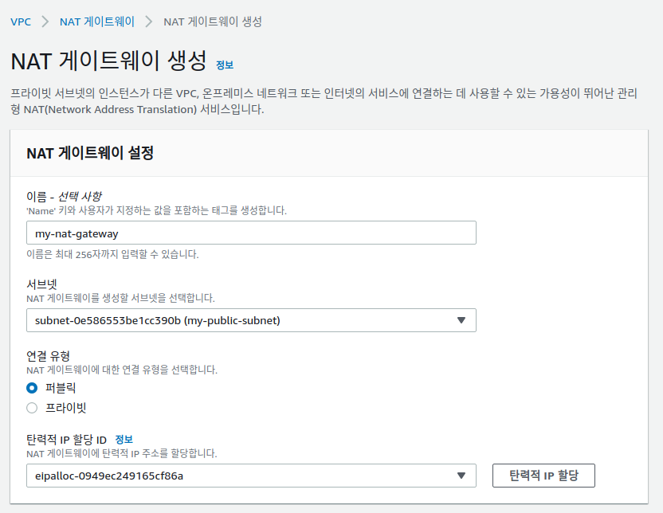The height and width of the screenshot is (513, 663).
Task: Open 정보 link beside 탄력적 IP 할당 ID
Action: point(124,440)
